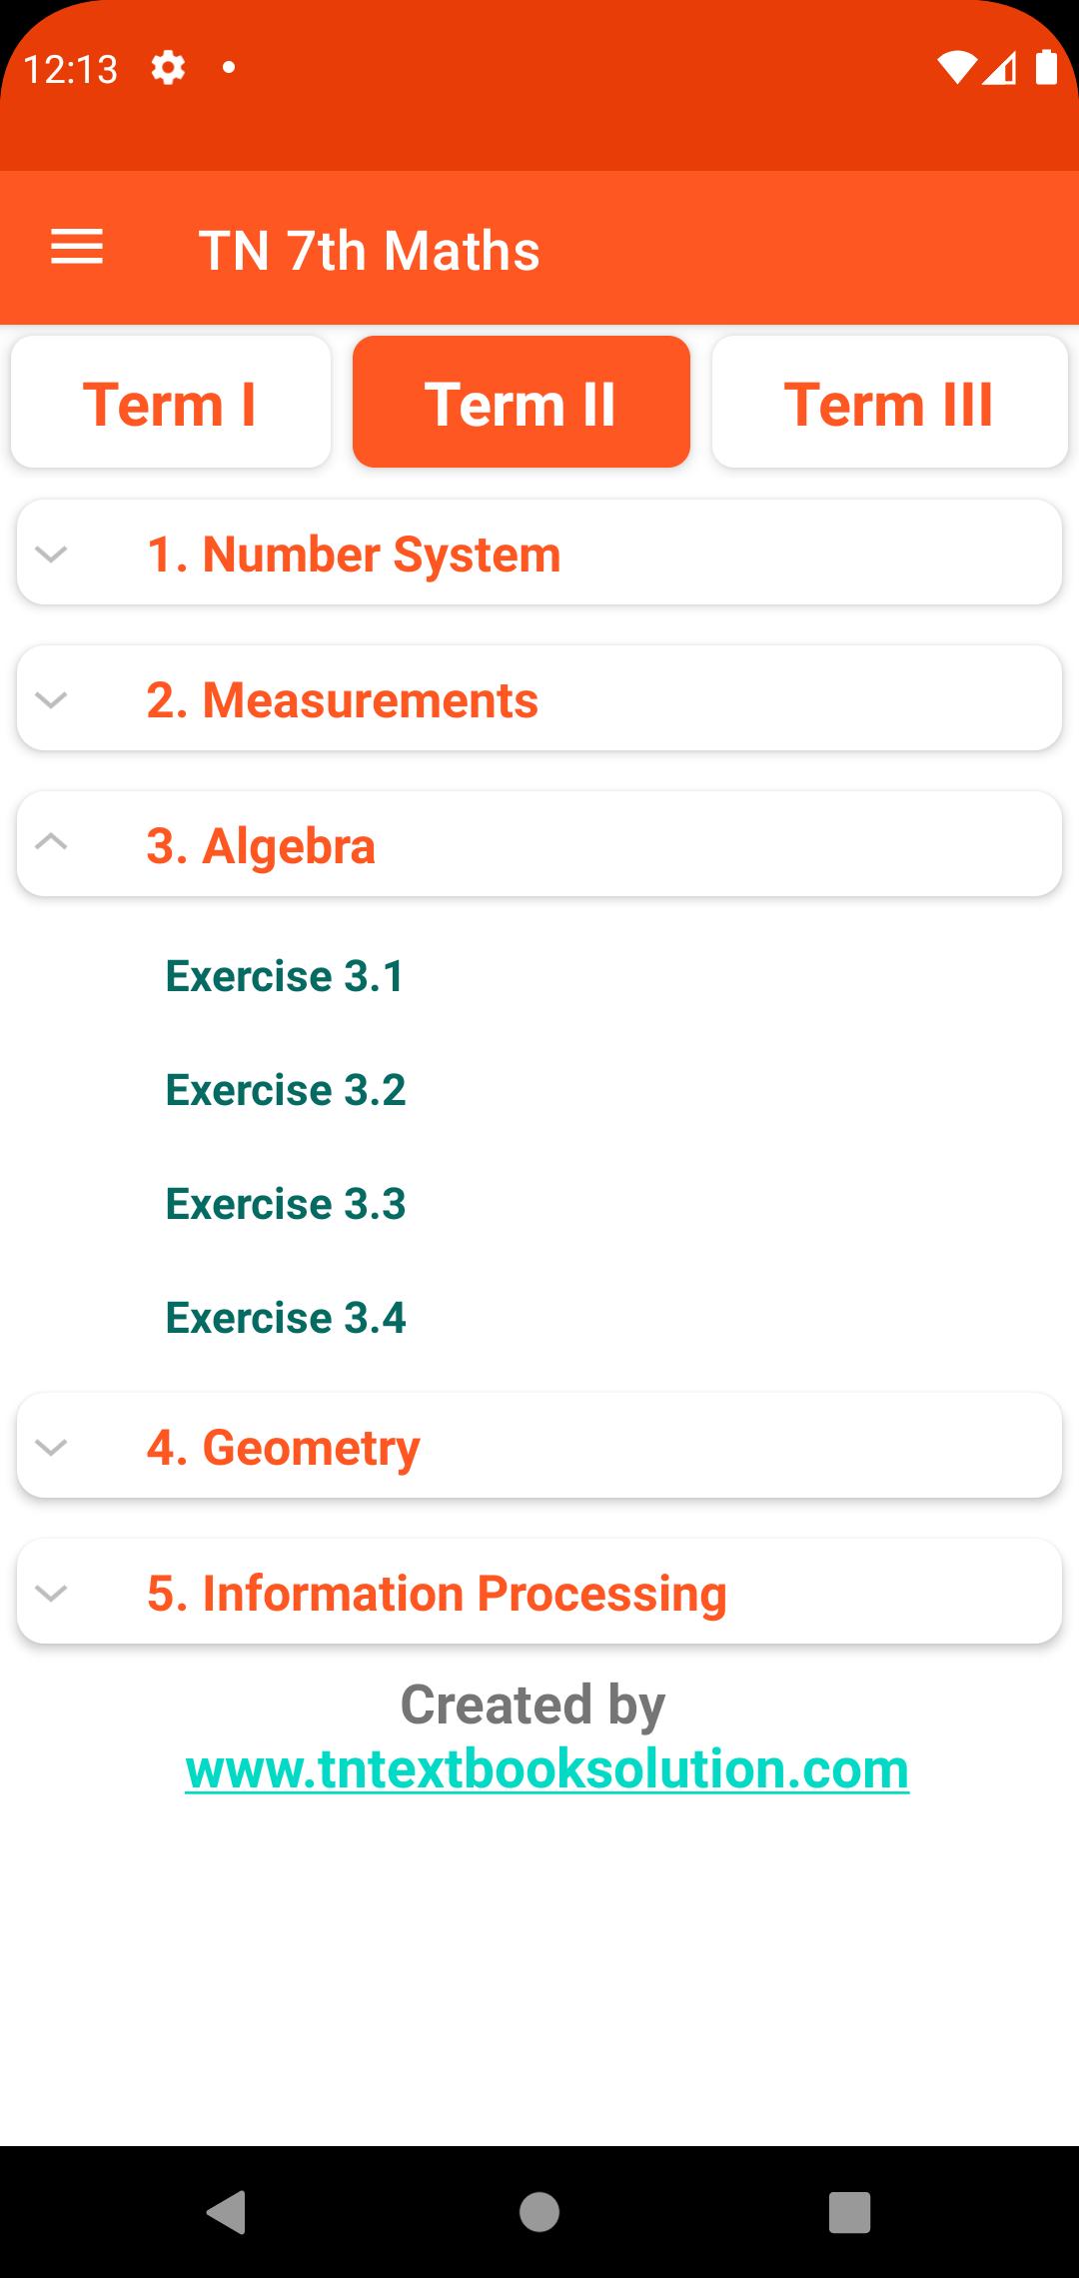This screenshot has height=2278, width=1079.
Task: Switch to Term III tab
Action: pyautogui.click(x=889, y=402)
